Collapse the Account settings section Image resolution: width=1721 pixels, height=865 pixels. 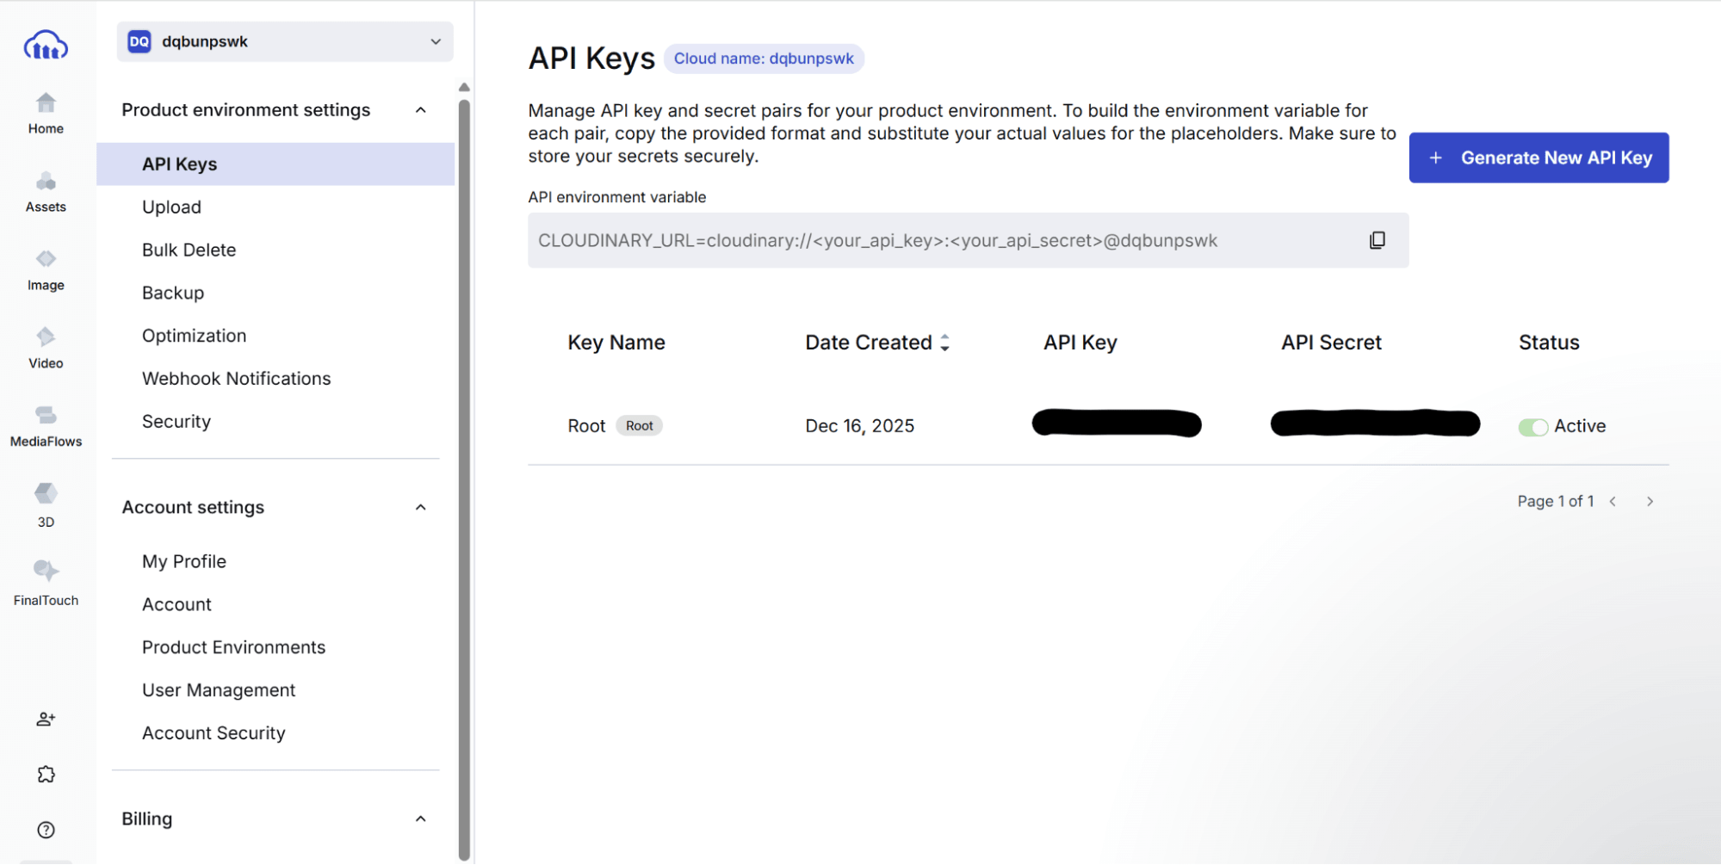(x=420, y=508)
